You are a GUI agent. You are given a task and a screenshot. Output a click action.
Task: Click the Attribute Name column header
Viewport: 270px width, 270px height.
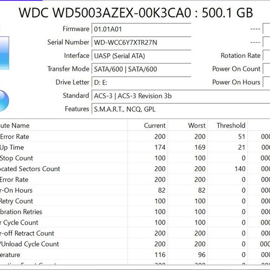(64, 125)
